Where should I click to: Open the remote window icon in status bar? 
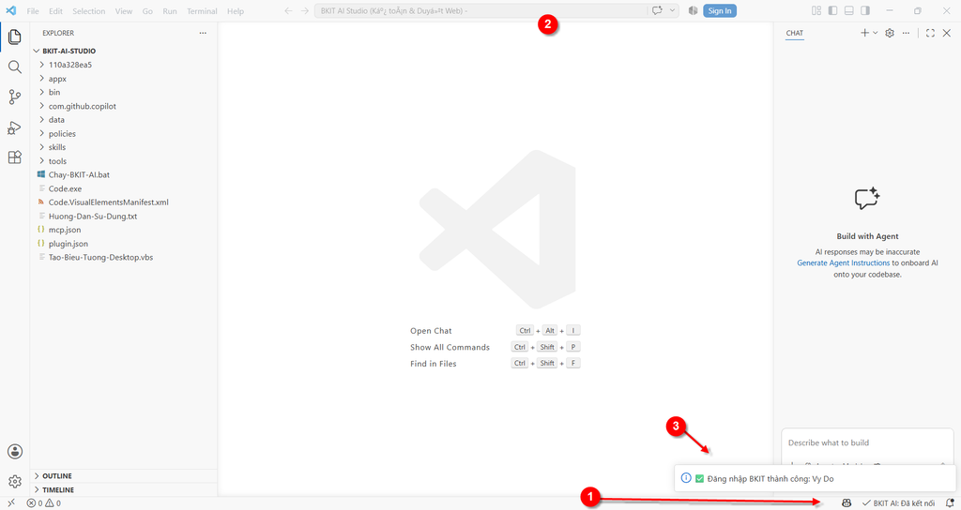click(x=11, y=503)
